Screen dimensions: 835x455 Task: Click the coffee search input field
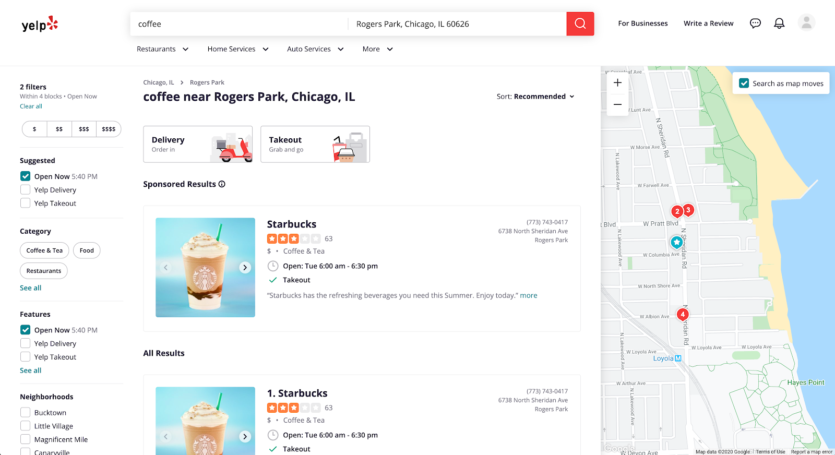[x=239, y=24]
